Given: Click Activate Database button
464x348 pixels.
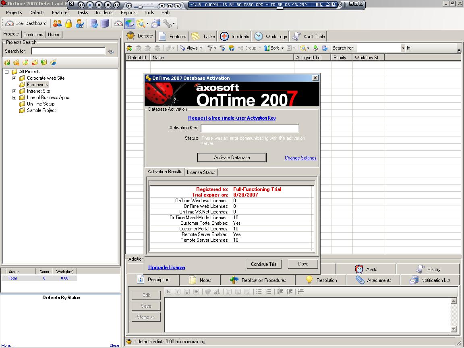Looking at the screenshot, I should coord(232,157).
